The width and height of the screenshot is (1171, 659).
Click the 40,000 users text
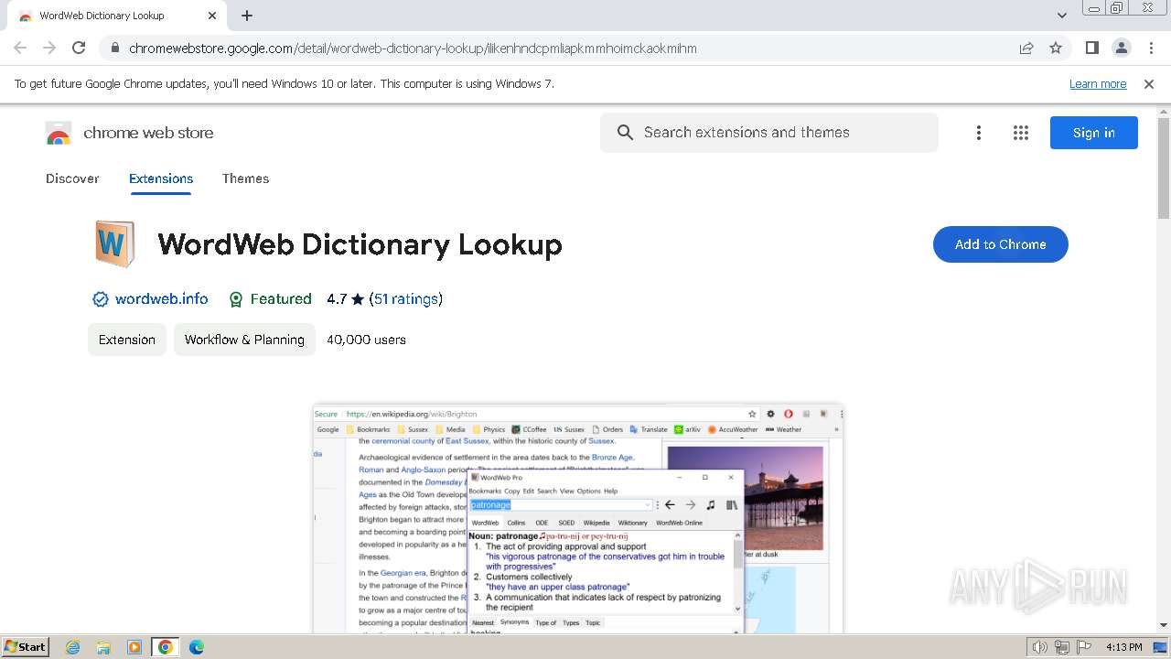point(366,340)
